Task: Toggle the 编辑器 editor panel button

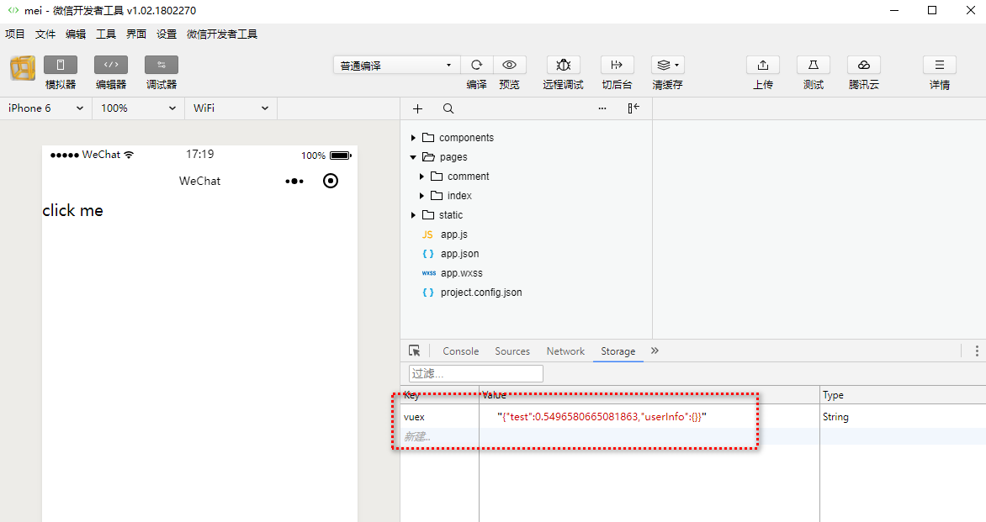Action: 111,65
